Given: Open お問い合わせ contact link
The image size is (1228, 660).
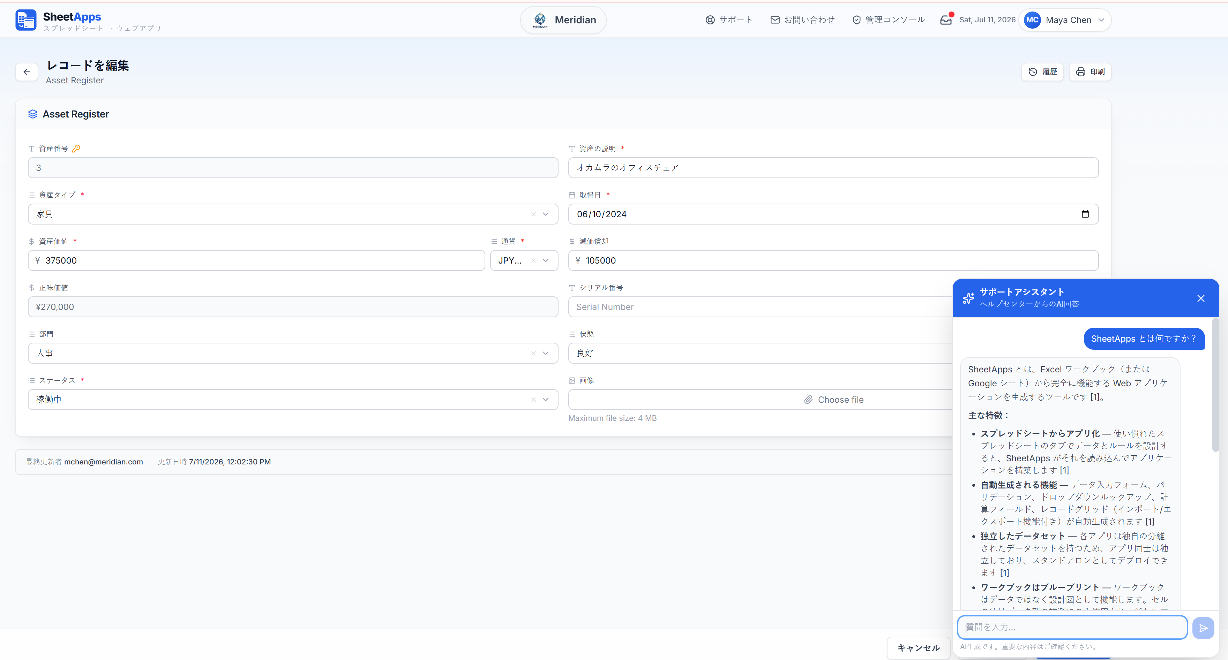Looking at the screenshot, I should 802,20.
